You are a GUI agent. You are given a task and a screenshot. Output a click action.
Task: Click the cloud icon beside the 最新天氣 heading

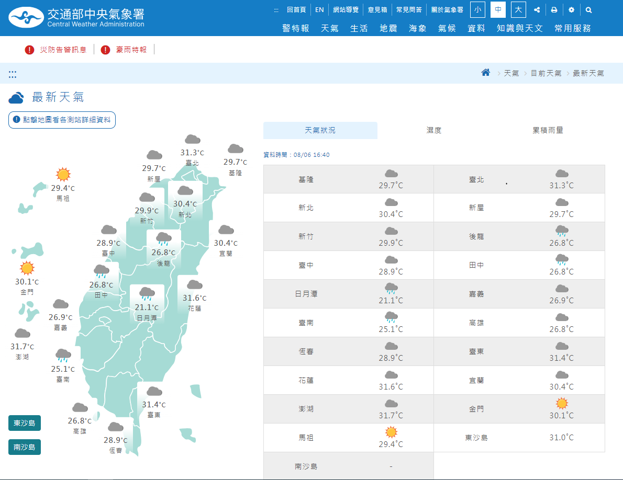click(16, 97)
